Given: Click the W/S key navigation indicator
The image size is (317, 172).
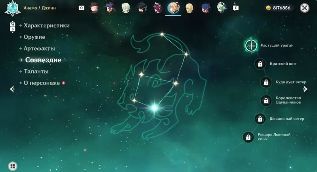Looking at the screenshot, I should 13,27.
